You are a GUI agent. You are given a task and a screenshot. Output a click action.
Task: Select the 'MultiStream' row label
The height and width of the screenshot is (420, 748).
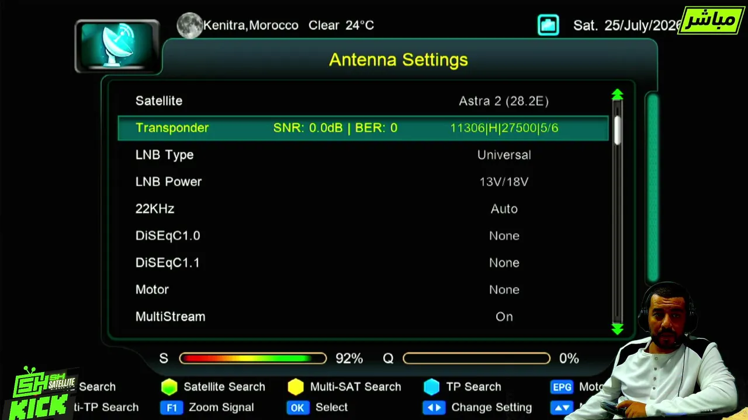(170, 317)
